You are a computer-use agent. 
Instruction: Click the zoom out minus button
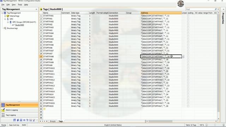click(206, 125)
